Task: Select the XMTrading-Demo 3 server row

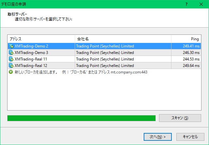Action: (x=104, y=53)
